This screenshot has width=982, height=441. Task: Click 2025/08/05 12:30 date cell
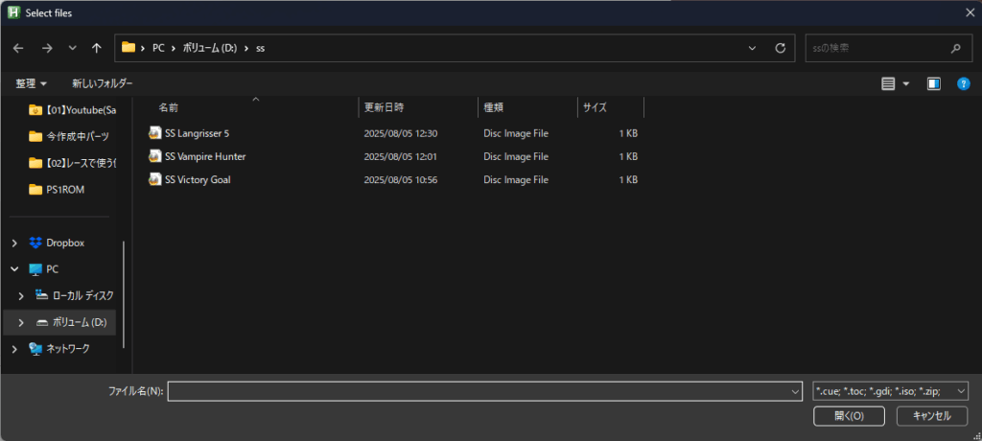[401, 133]
